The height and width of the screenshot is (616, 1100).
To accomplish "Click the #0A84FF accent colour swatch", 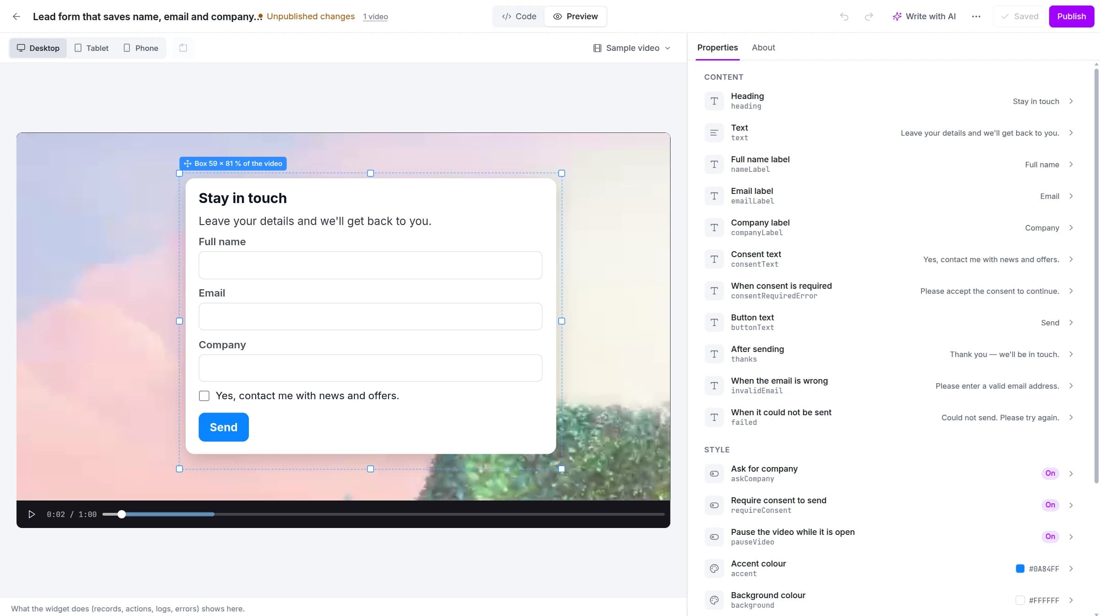I will point(1020,569).
